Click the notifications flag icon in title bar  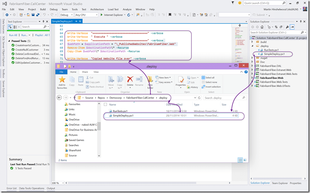[x=233, y=3]
